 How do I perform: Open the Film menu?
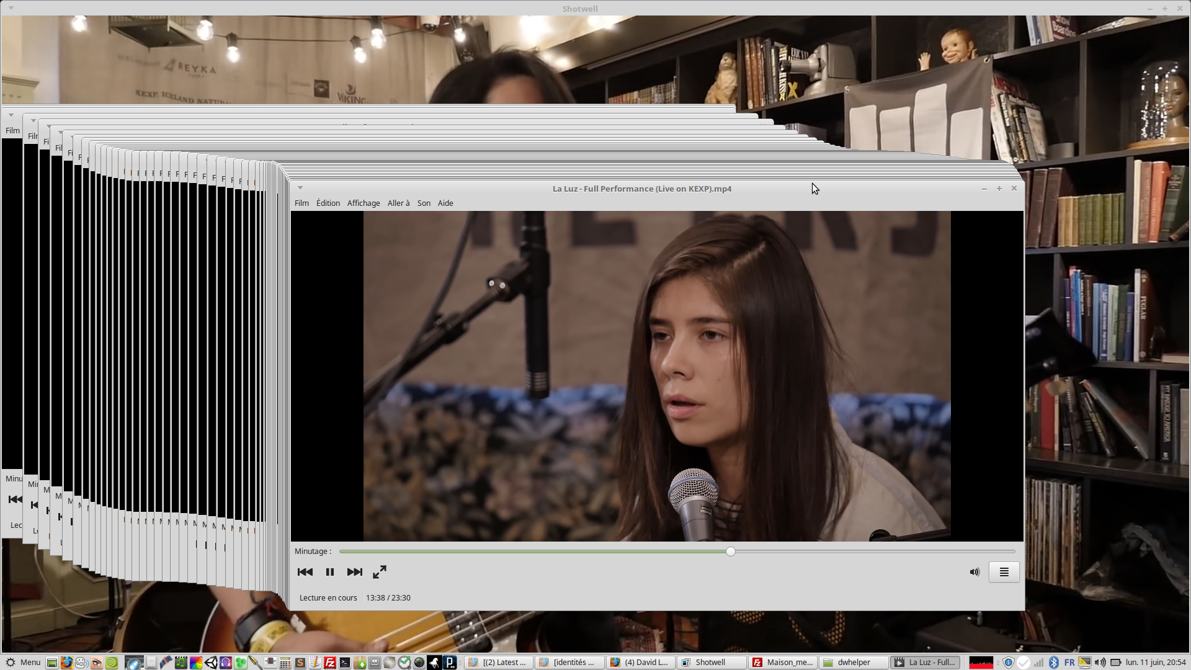click(301, 203)
